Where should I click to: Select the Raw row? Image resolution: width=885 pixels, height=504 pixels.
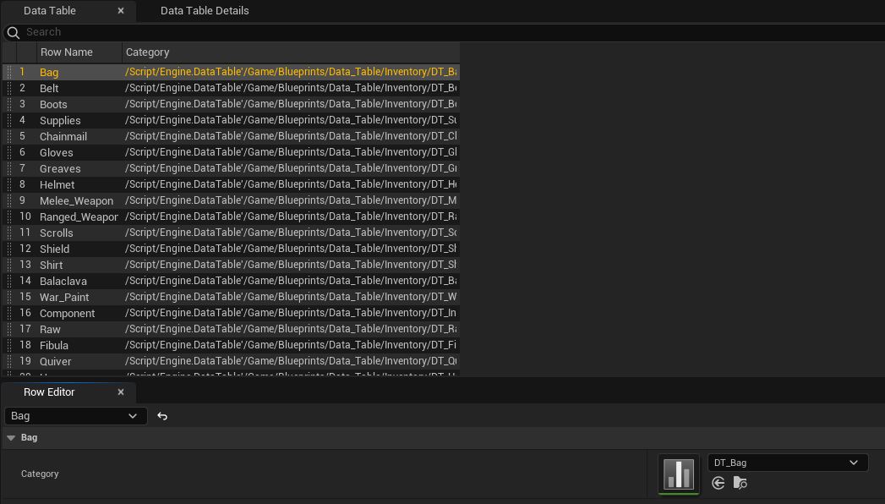pyautogui.click(x=231, y=329)
